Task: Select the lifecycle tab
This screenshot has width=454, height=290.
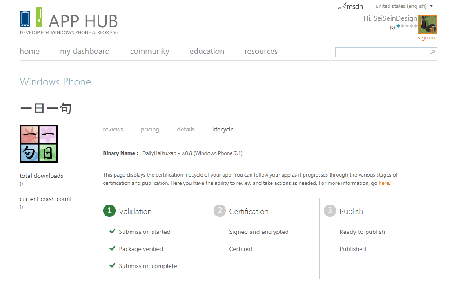Action: (x=223, y=130)
